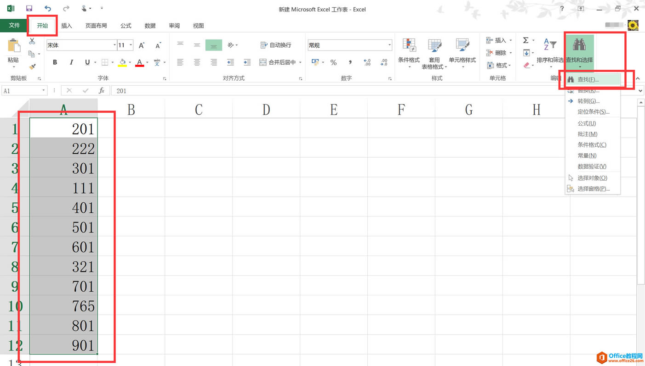Open Name Box dropdown for A1
The width and height of the screenshot is (645, 366).
[44, 90]
